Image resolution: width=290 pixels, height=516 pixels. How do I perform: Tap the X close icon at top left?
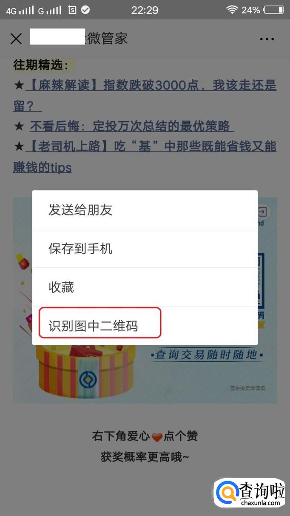pos(16,39)
